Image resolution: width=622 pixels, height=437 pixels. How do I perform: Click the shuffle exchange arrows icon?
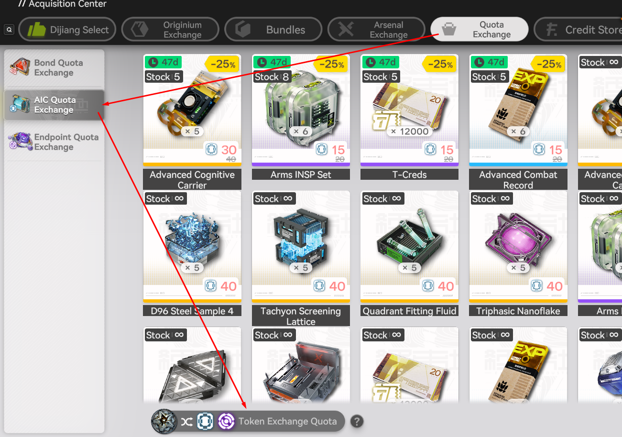(186, 421)
